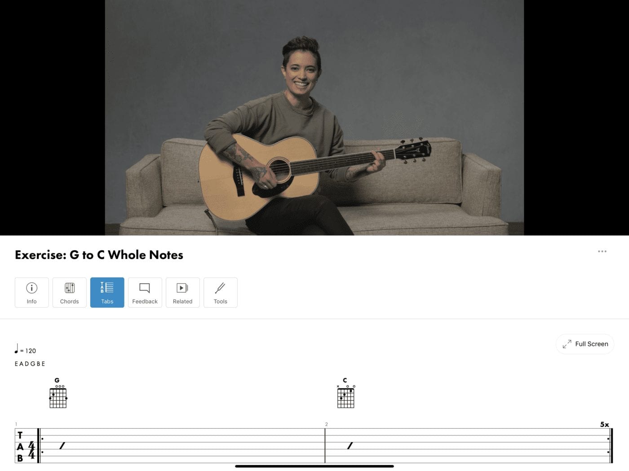Click the full screen expand arrows icon
Screen dimensions: 629x471
click(567, 344)
